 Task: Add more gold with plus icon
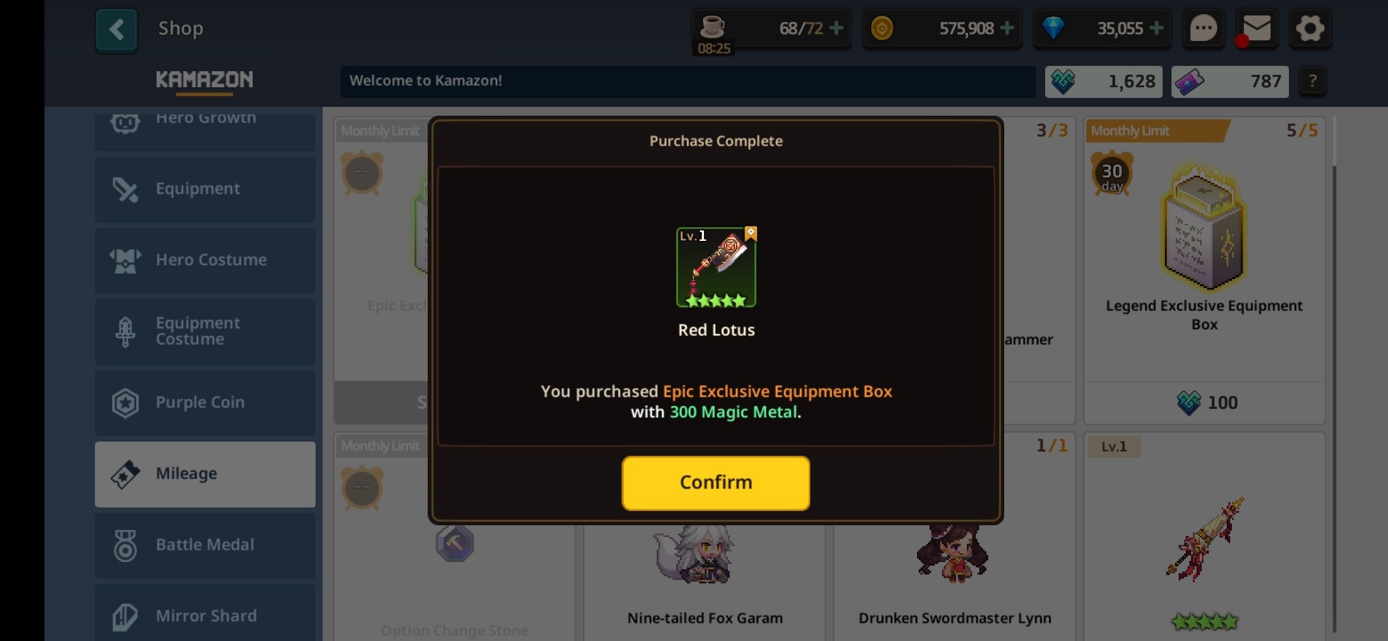[1007, 28]
